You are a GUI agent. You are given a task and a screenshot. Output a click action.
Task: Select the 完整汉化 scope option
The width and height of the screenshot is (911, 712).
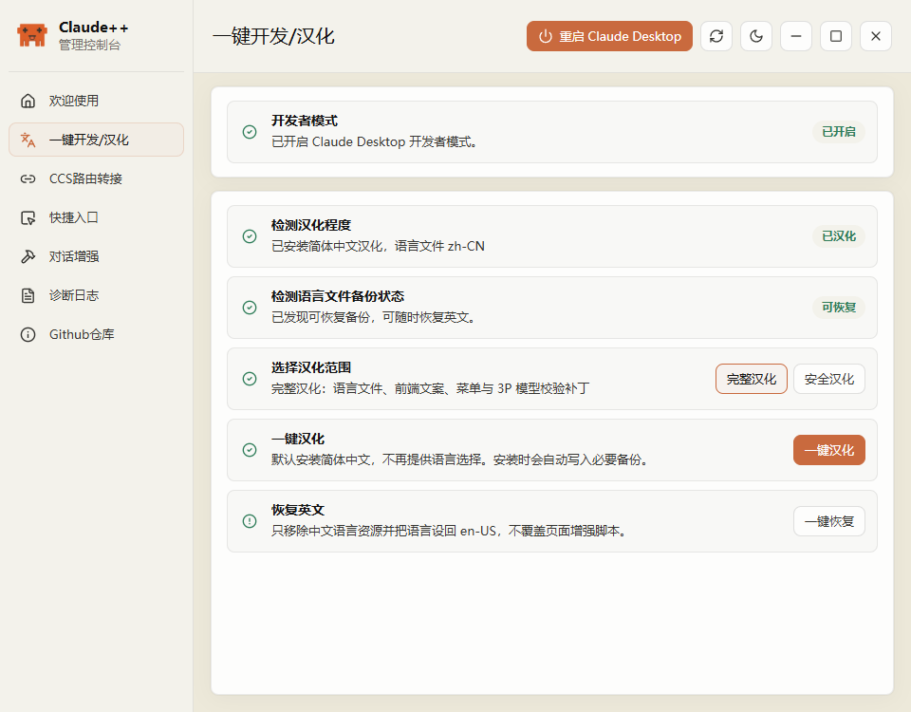click(x=752, y=379)
